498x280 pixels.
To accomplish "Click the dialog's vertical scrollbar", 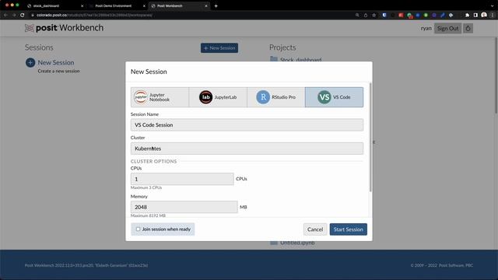I will [370, 137].
